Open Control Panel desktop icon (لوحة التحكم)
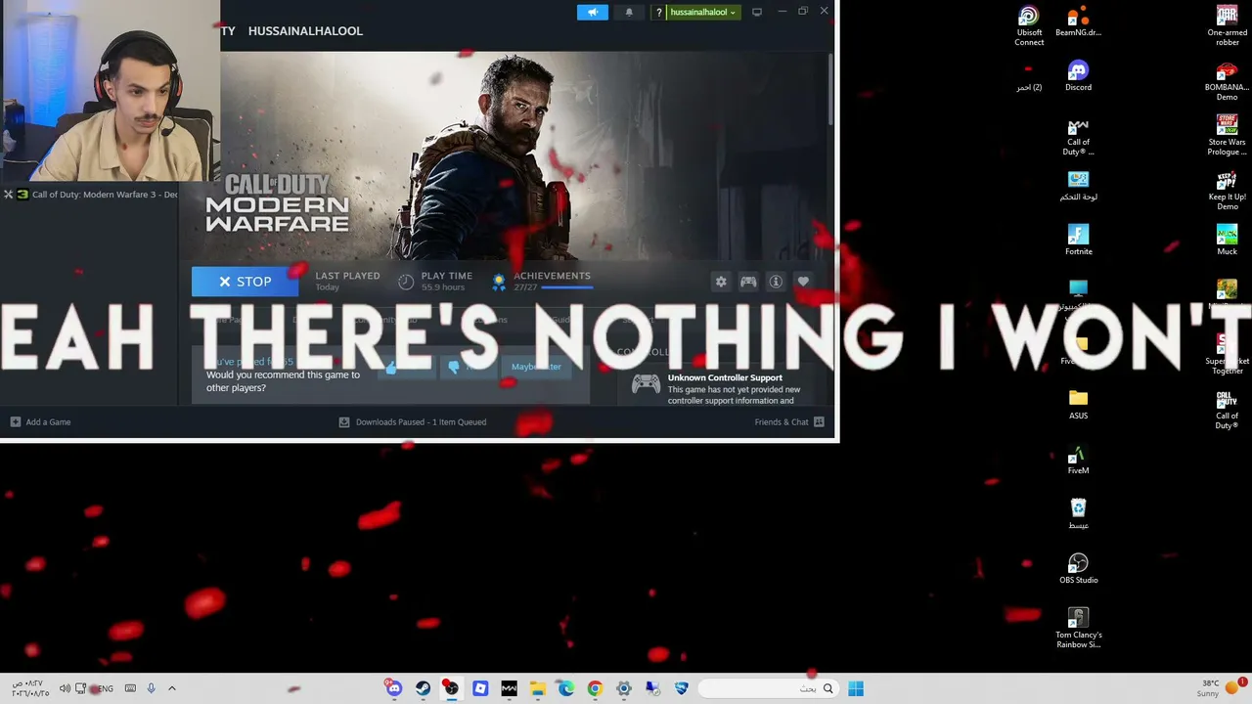This screenshot has width=1252, height=704. [1078, 186]
